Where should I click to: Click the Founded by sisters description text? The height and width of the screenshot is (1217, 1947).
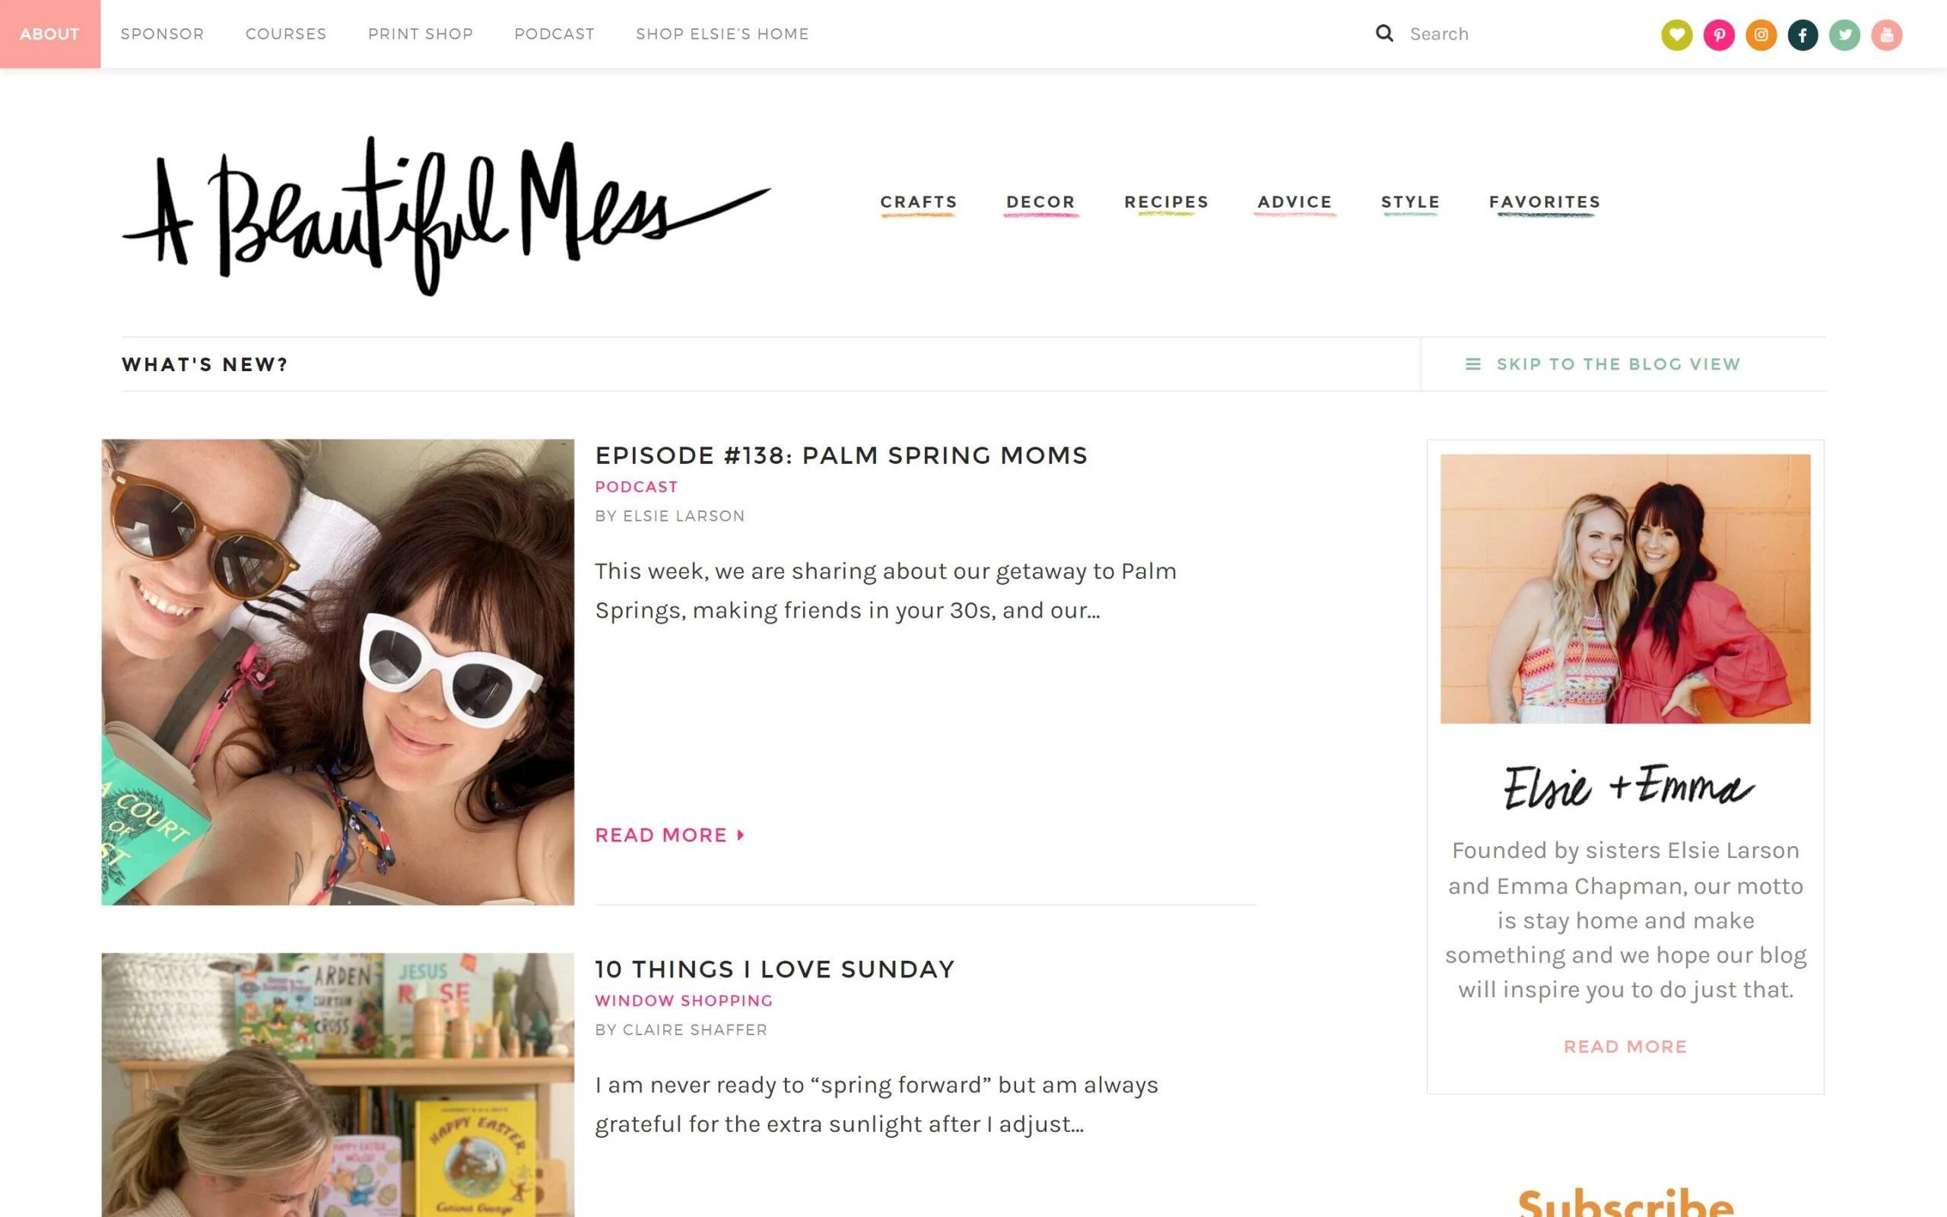pos(1625,920)
